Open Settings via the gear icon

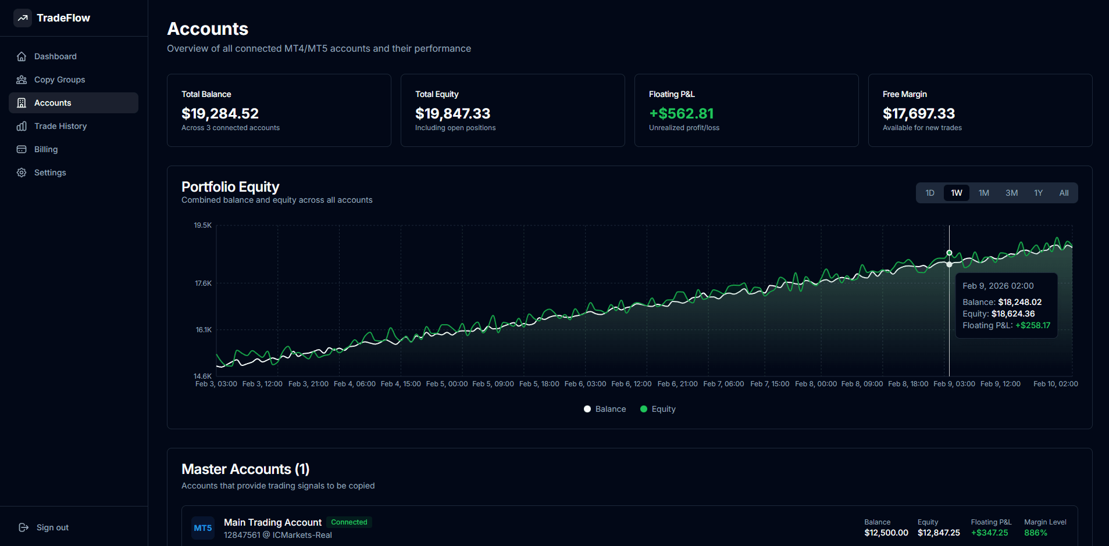[x=22, y=173]
